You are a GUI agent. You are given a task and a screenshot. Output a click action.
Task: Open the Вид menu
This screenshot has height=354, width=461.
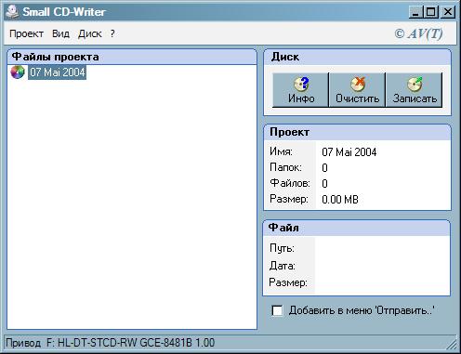tap(60, 33)
